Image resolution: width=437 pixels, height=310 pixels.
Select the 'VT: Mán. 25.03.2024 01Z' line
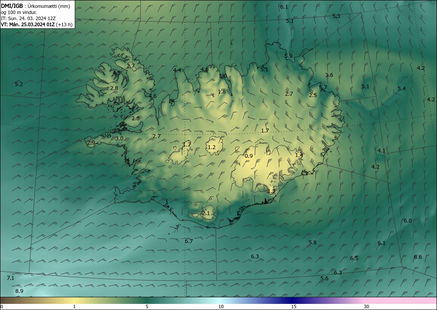28,24
